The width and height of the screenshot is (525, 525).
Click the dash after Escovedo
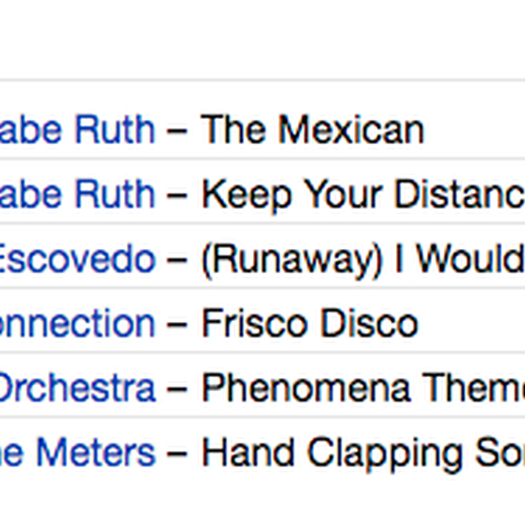[x=176, y=261]
